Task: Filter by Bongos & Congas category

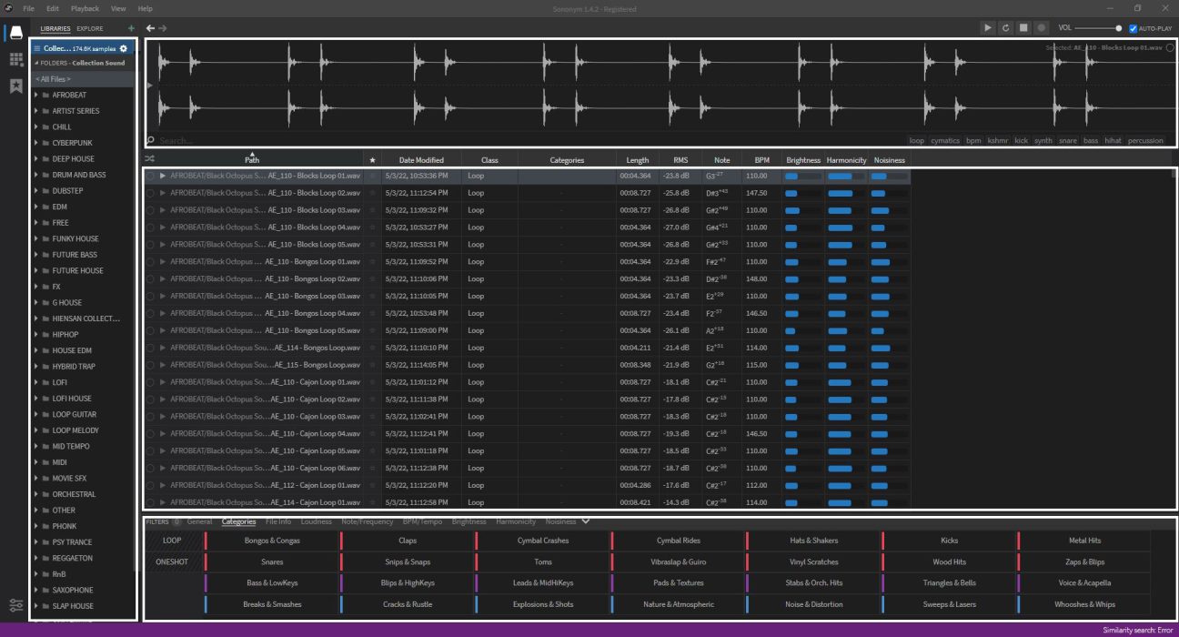Action: (x=272, y=541)
